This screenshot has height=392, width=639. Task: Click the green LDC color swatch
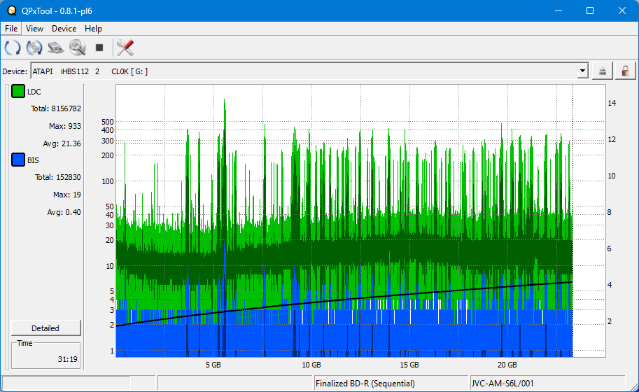pos(17,92)
